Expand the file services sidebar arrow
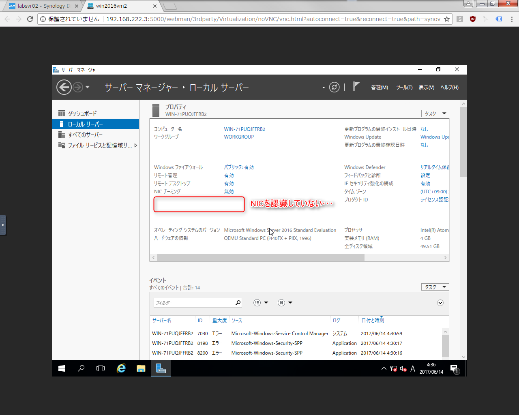This screenshot has height=415, width=519. point(135,145)
